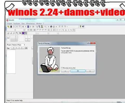
Task: Click the percent (%) toolbar icon
Action: coord(63,30)
